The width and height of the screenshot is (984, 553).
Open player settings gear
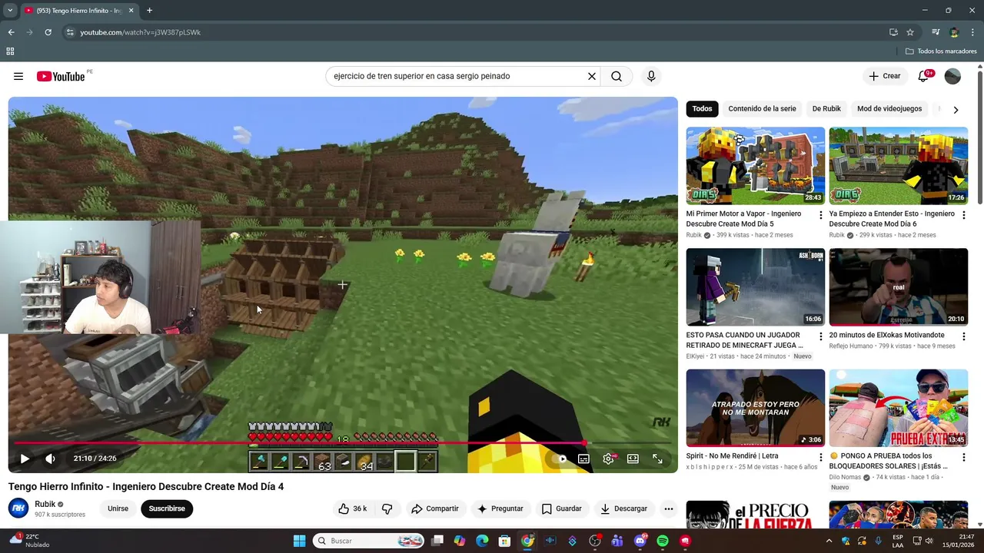608,459
